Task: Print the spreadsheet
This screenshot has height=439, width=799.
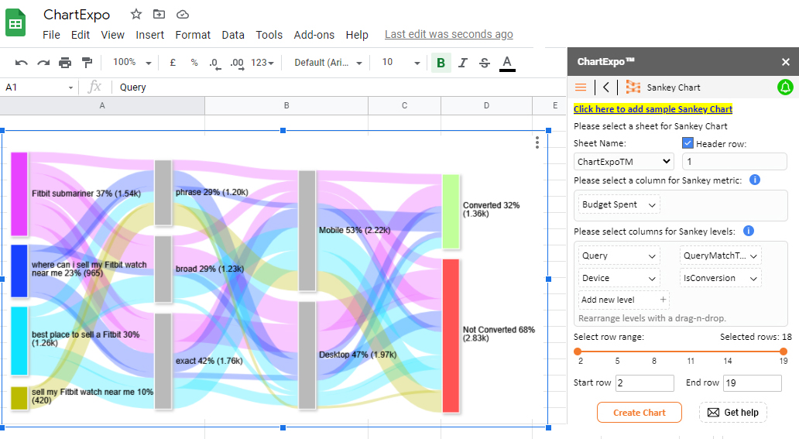Action: [x=65, y=63]
